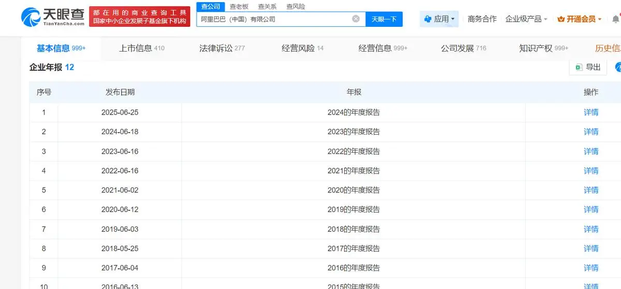Image resolution: width=621 pixels, height=289 pixels.
Task: Go to the 知识产权 tab
Action: point(543,48)
